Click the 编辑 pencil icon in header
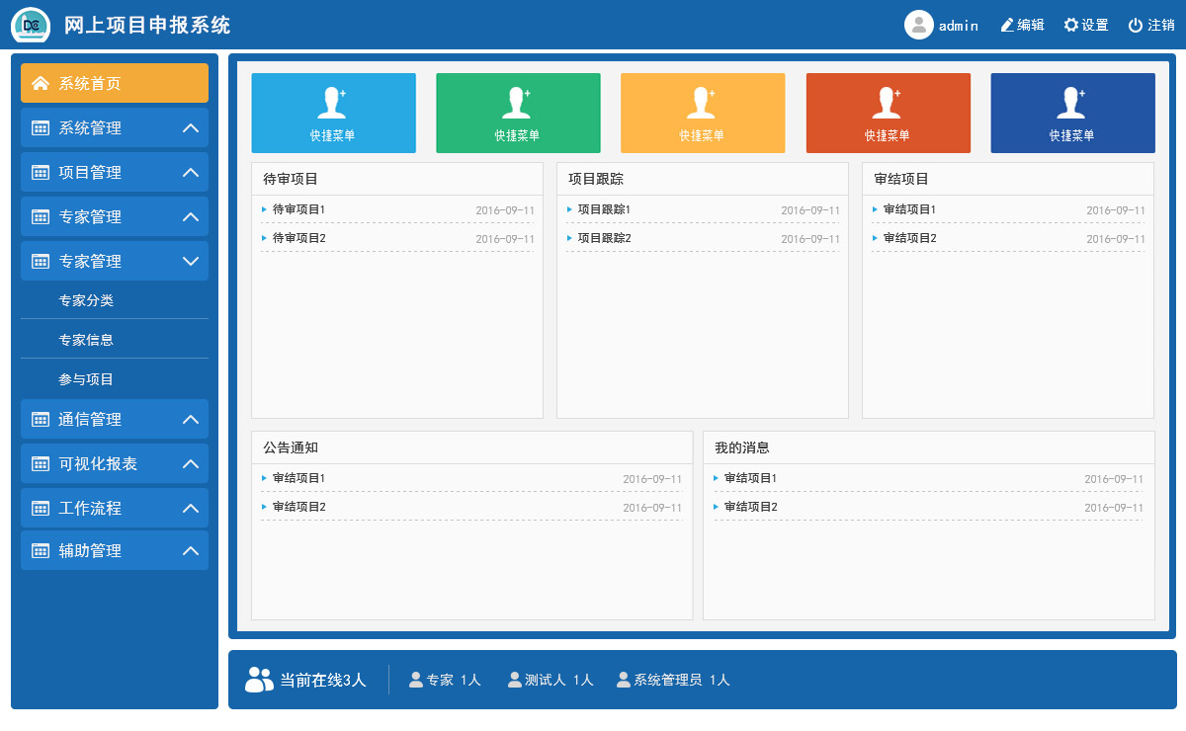The width and height of the screenshot is (1186, 731). [1007, 26]
